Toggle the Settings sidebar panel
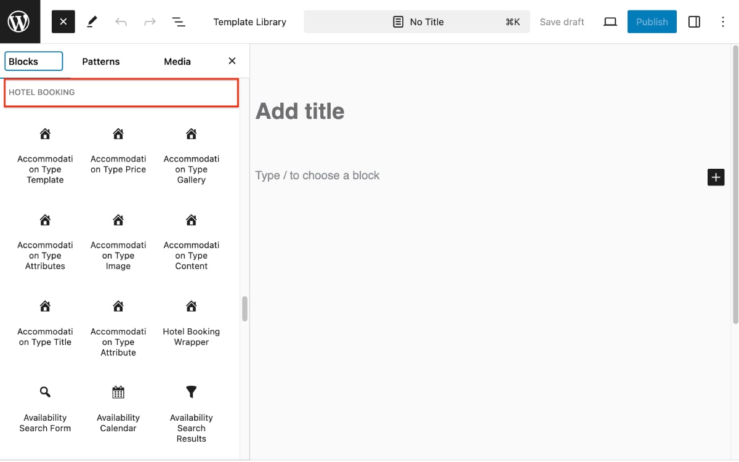Image resolution: width=739 pixels, height=462 pixels. coord(694,22)
